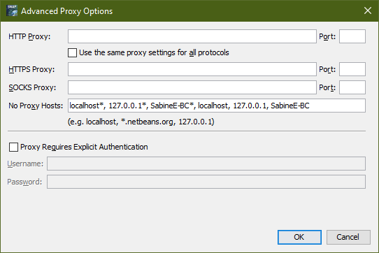Click the Advanced Proxy Options title text
The height and width of the screenshot is (253, 379).
tap(66, 11)
